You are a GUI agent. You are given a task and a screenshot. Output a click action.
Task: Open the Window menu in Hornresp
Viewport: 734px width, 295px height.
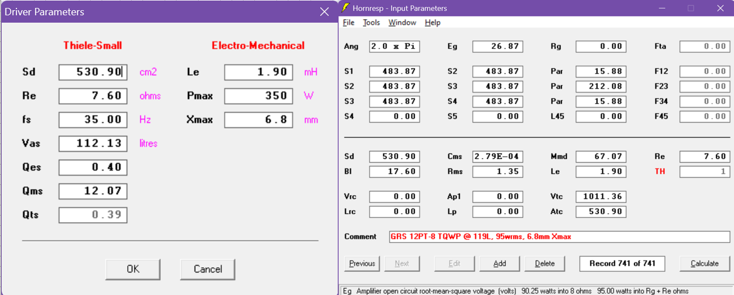click(x=402, y=23)
